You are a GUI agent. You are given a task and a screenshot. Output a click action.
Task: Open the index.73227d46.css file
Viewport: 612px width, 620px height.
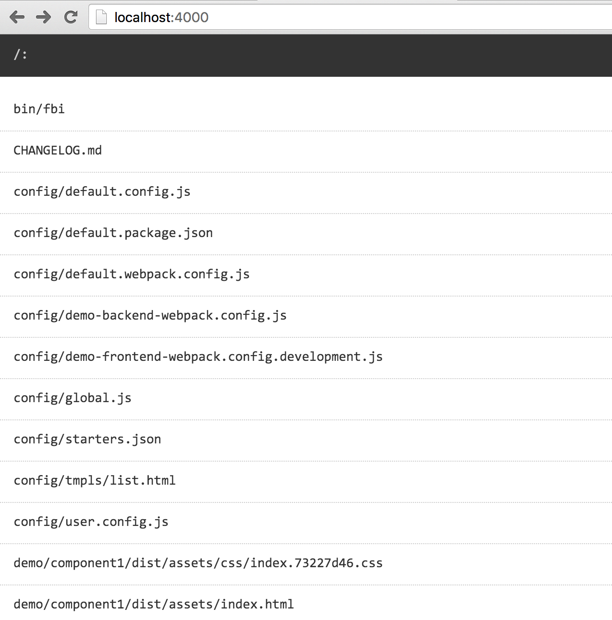198,563
